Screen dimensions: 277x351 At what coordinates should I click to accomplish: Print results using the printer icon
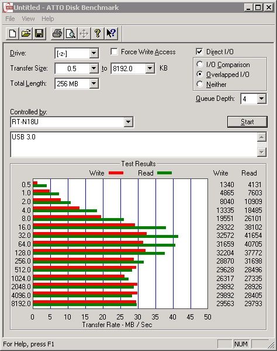[57, 34]
